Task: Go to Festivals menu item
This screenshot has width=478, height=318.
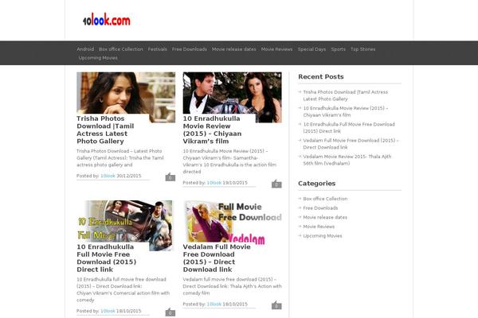Action: click(x=157, y=49)
